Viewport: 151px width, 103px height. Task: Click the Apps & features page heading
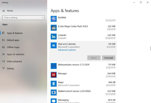tap(65, 11)
